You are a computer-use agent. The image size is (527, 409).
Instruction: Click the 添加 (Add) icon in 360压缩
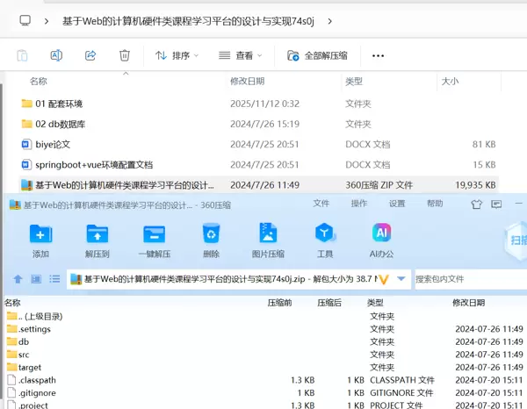tap(40, 239)
